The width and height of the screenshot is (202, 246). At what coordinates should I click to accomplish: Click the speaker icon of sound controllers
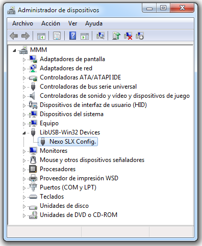(x=32, y=96)
